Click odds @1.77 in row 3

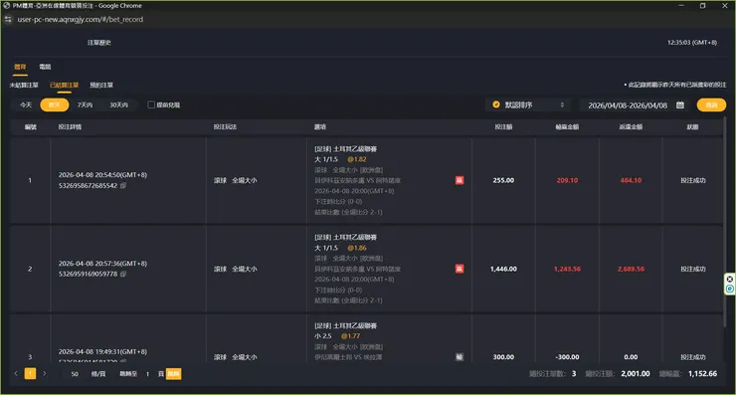click(x=351, y=336)
